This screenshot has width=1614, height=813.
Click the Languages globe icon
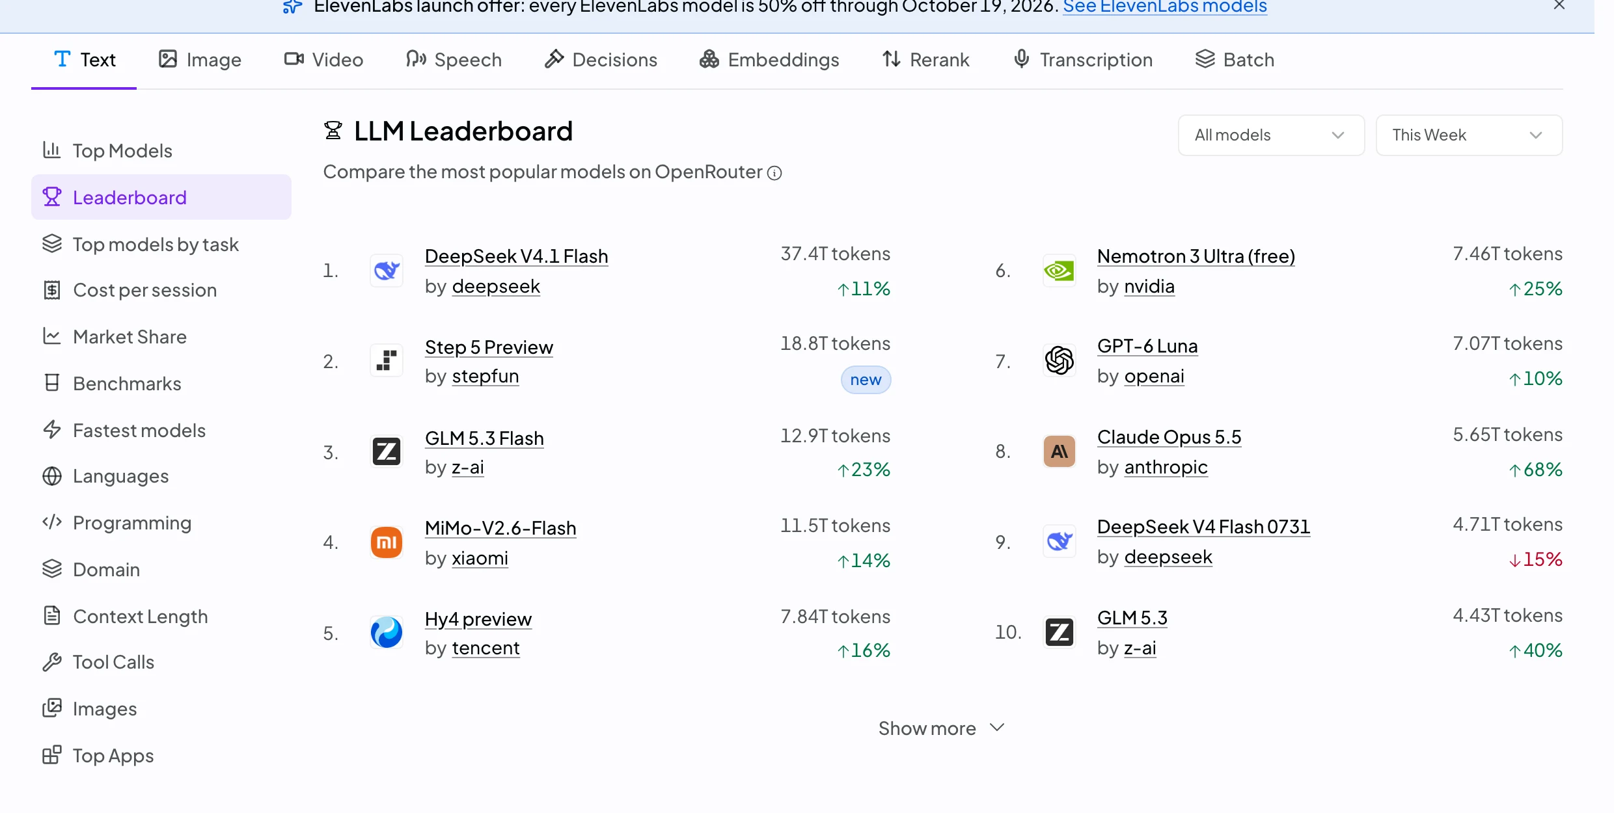point(52,476)
